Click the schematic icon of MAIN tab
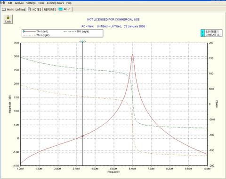This screenshot has height=179, width=226. 4,9
